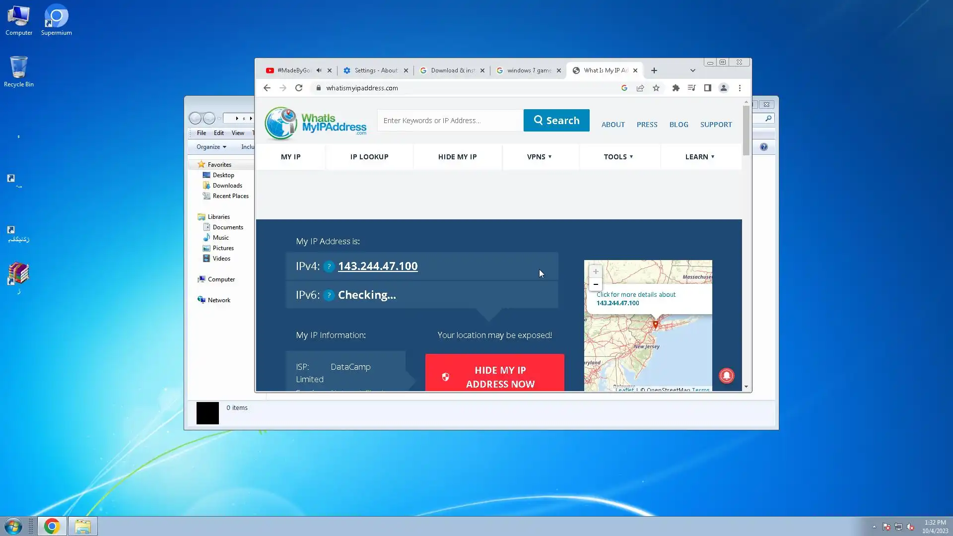
Task: Open the Chrome profile avatar icon
Action: pos(723,88)
